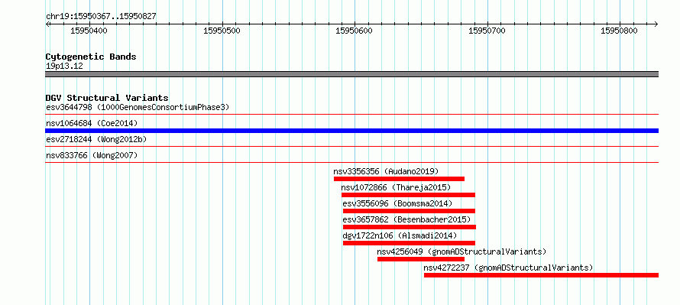This screenshot has width=680, height=305.
Task: Open the nsv1072866 (Thareja2015) label
Action: pyautogui.click(x=396, y=187)
